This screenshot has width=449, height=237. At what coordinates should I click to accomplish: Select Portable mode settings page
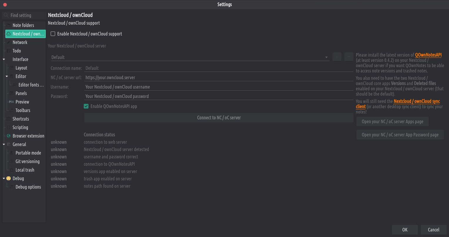click(28, 153)
